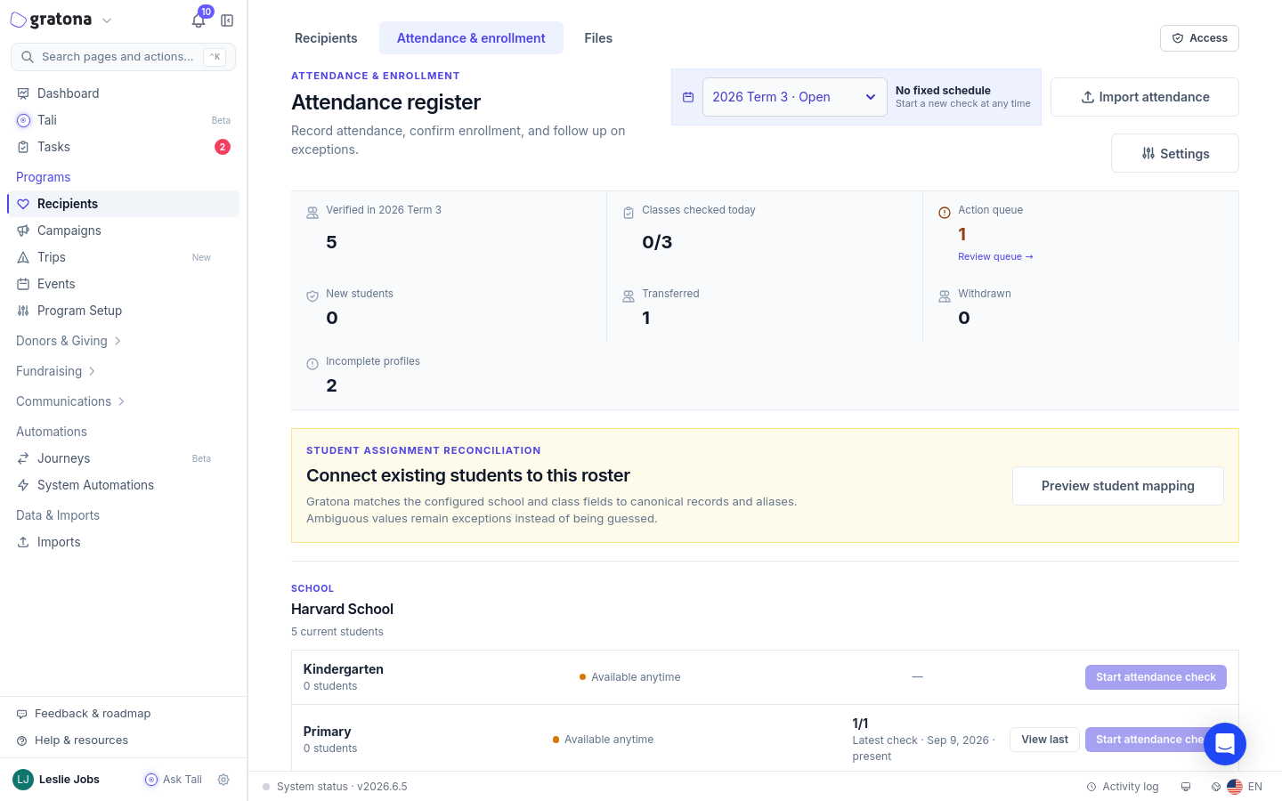Expand the Fundraising section
This screenshot has width=1282, height=801.
56,371
